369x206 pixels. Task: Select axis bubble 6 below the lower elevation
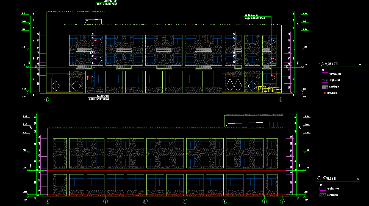[x=106, y=201]
